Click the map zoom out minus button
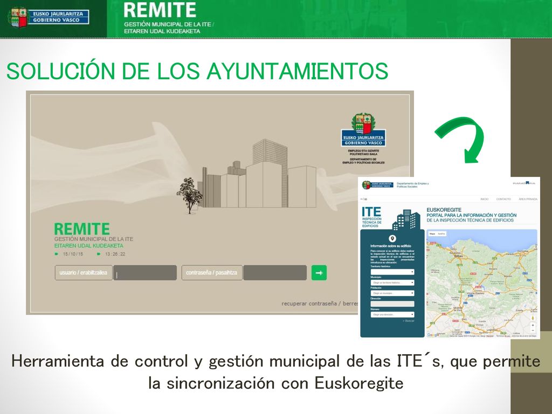552x414 pixels. tap(533, 330)
